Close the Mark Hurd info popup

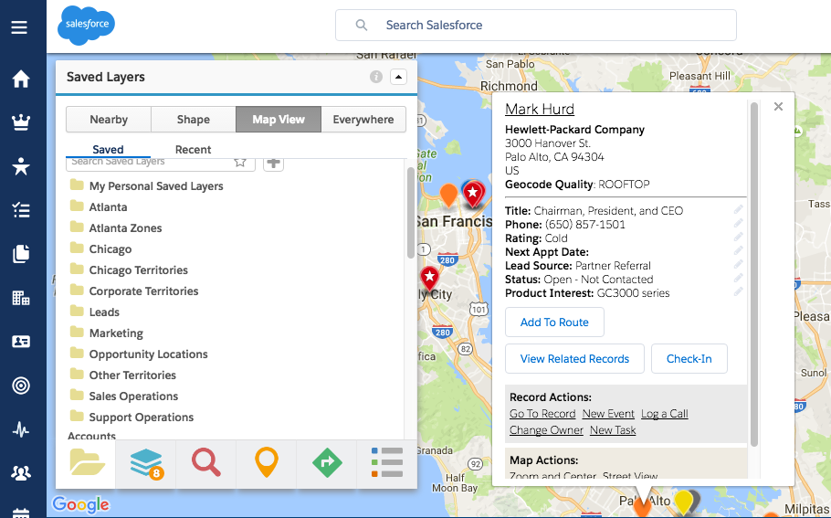778,107
